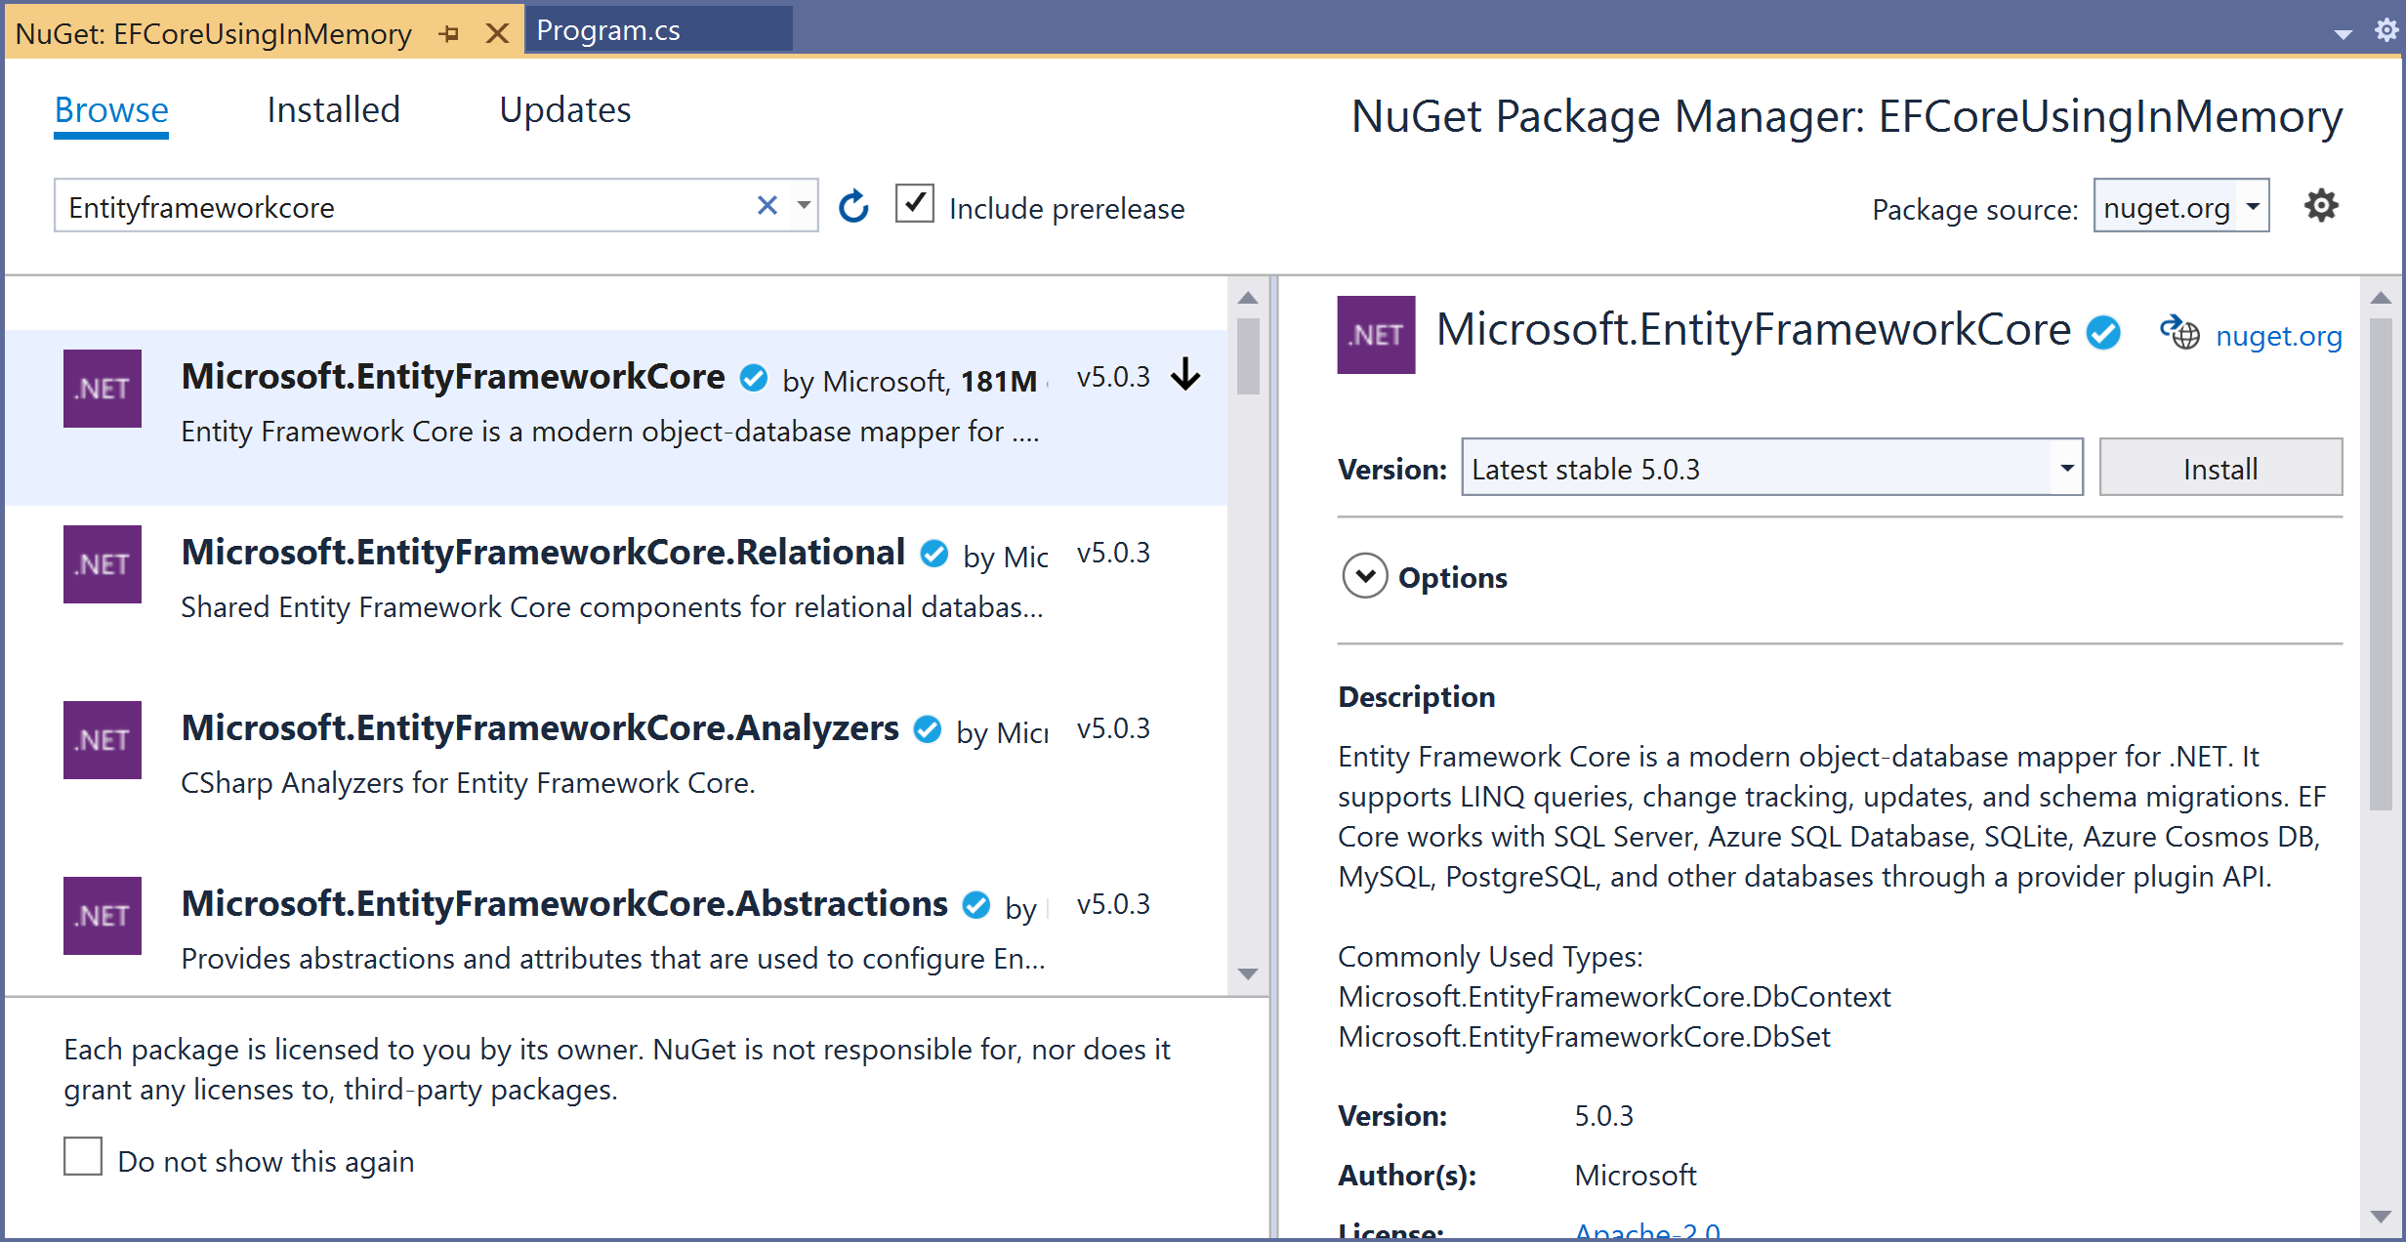
Task: Open the nuget.org link
Action: (x=2278, y=337)
